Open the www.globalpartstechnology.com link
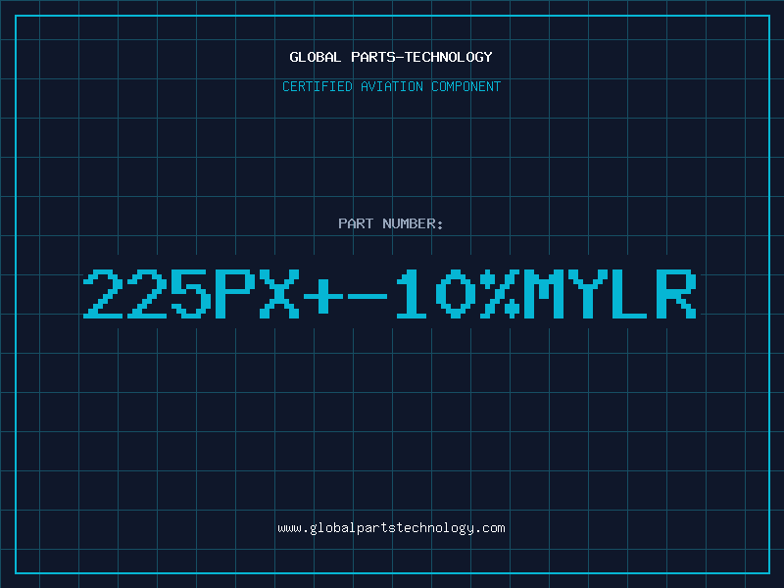The image size is (784, 588). click(x=391, y=528)
